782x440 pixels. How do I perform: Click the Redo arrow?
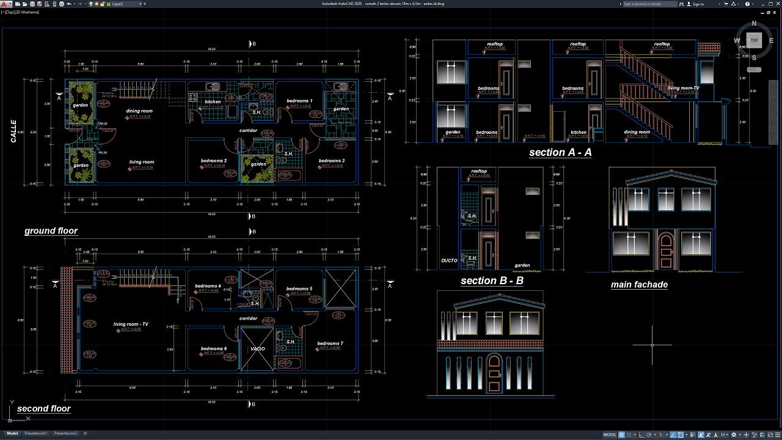click(x=79, y=4)
